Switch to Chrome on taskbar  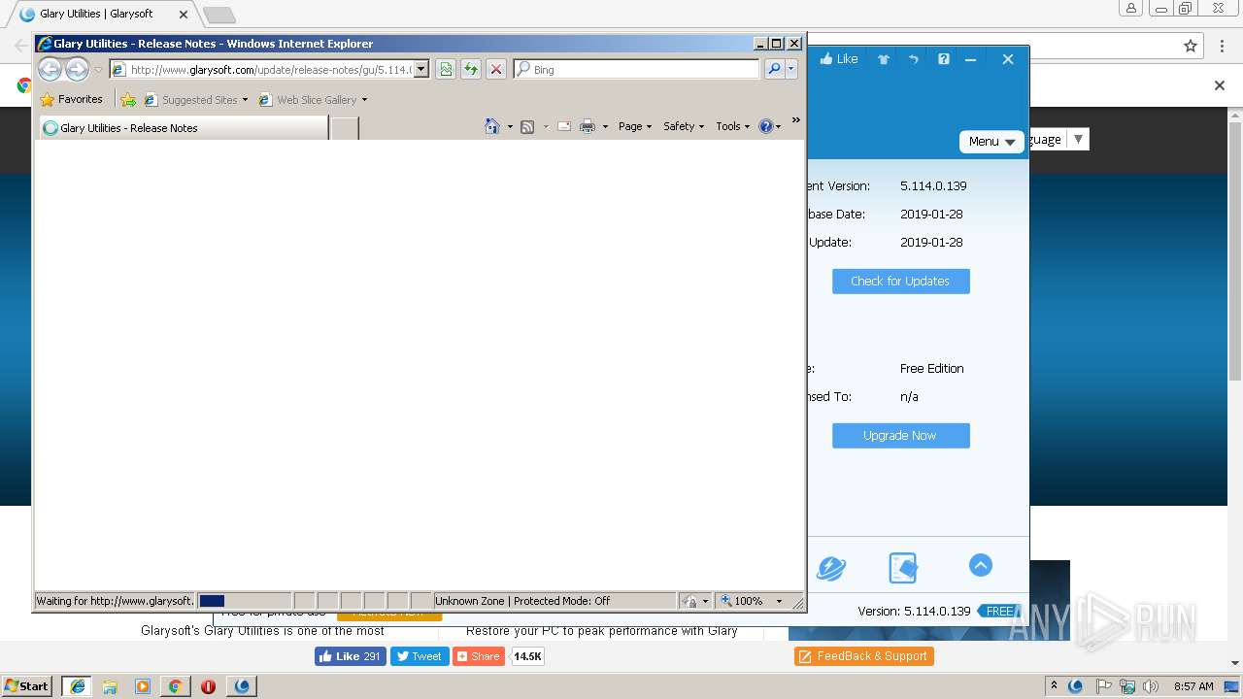[176, 686]
